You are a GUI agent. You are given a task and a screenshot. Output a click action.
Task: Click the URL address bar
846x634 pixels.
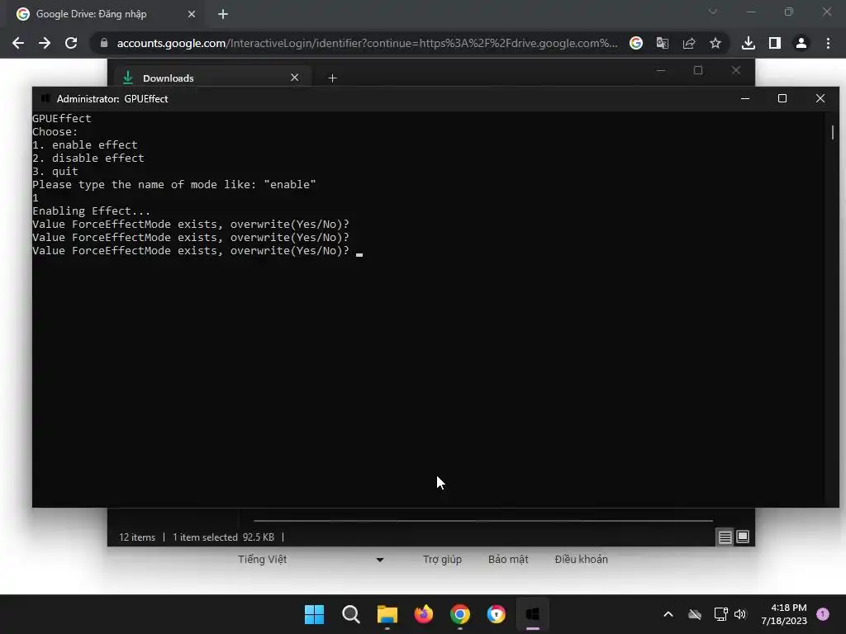point(367,43)
